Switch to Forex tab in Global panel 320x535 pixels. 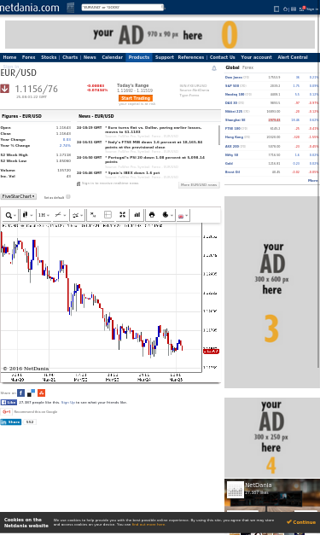(x=247, y=67)
